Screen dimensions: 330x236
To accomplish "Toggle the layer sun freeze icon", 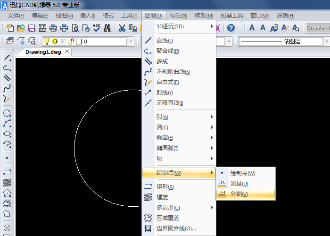I will click(55, 42).
